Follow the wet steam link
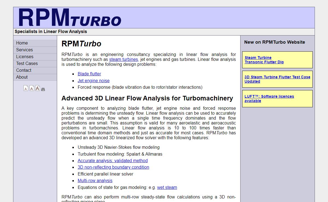Viewport: 328px width, 202px height. pyautogui.click(x=167, y=188)
